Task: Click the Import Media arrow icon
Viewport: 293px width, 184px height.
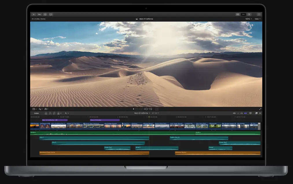Action: pyautogui.click(x=34, y=14)
